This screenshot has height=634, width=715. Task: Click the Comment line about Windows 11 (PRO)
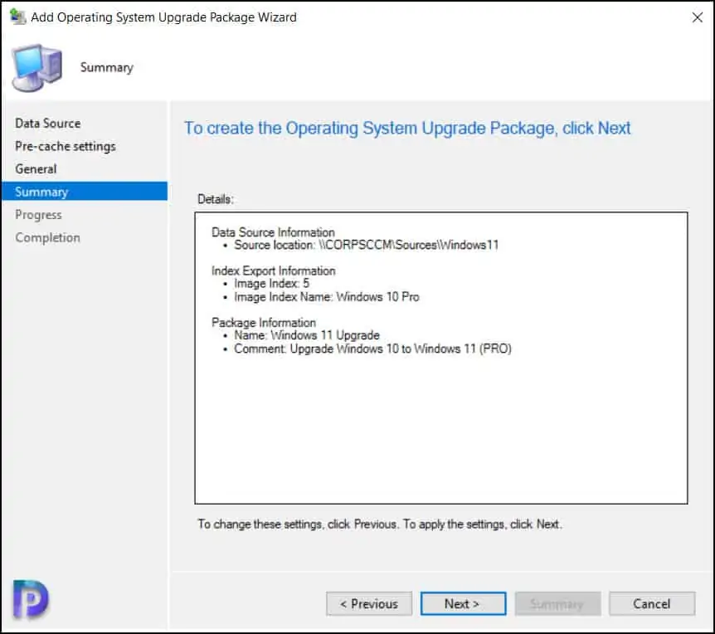[373, 349]
